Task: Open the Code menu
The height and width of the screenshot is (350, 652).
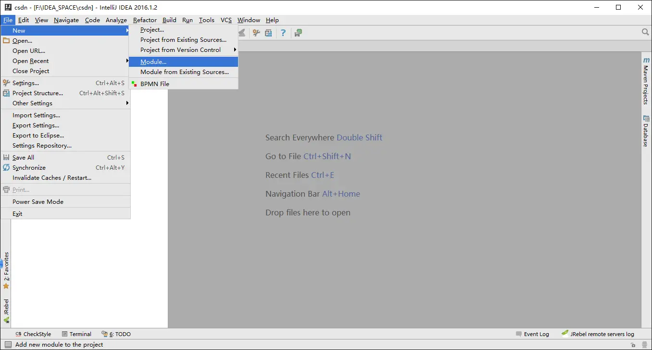Action: pos(92,20)
